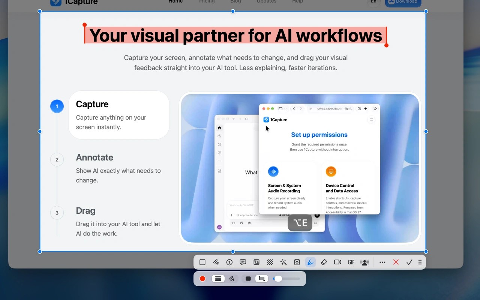The image size is (480, 300).
Task: Click the 1Capture demo preview image
Action: pos(300,168)
